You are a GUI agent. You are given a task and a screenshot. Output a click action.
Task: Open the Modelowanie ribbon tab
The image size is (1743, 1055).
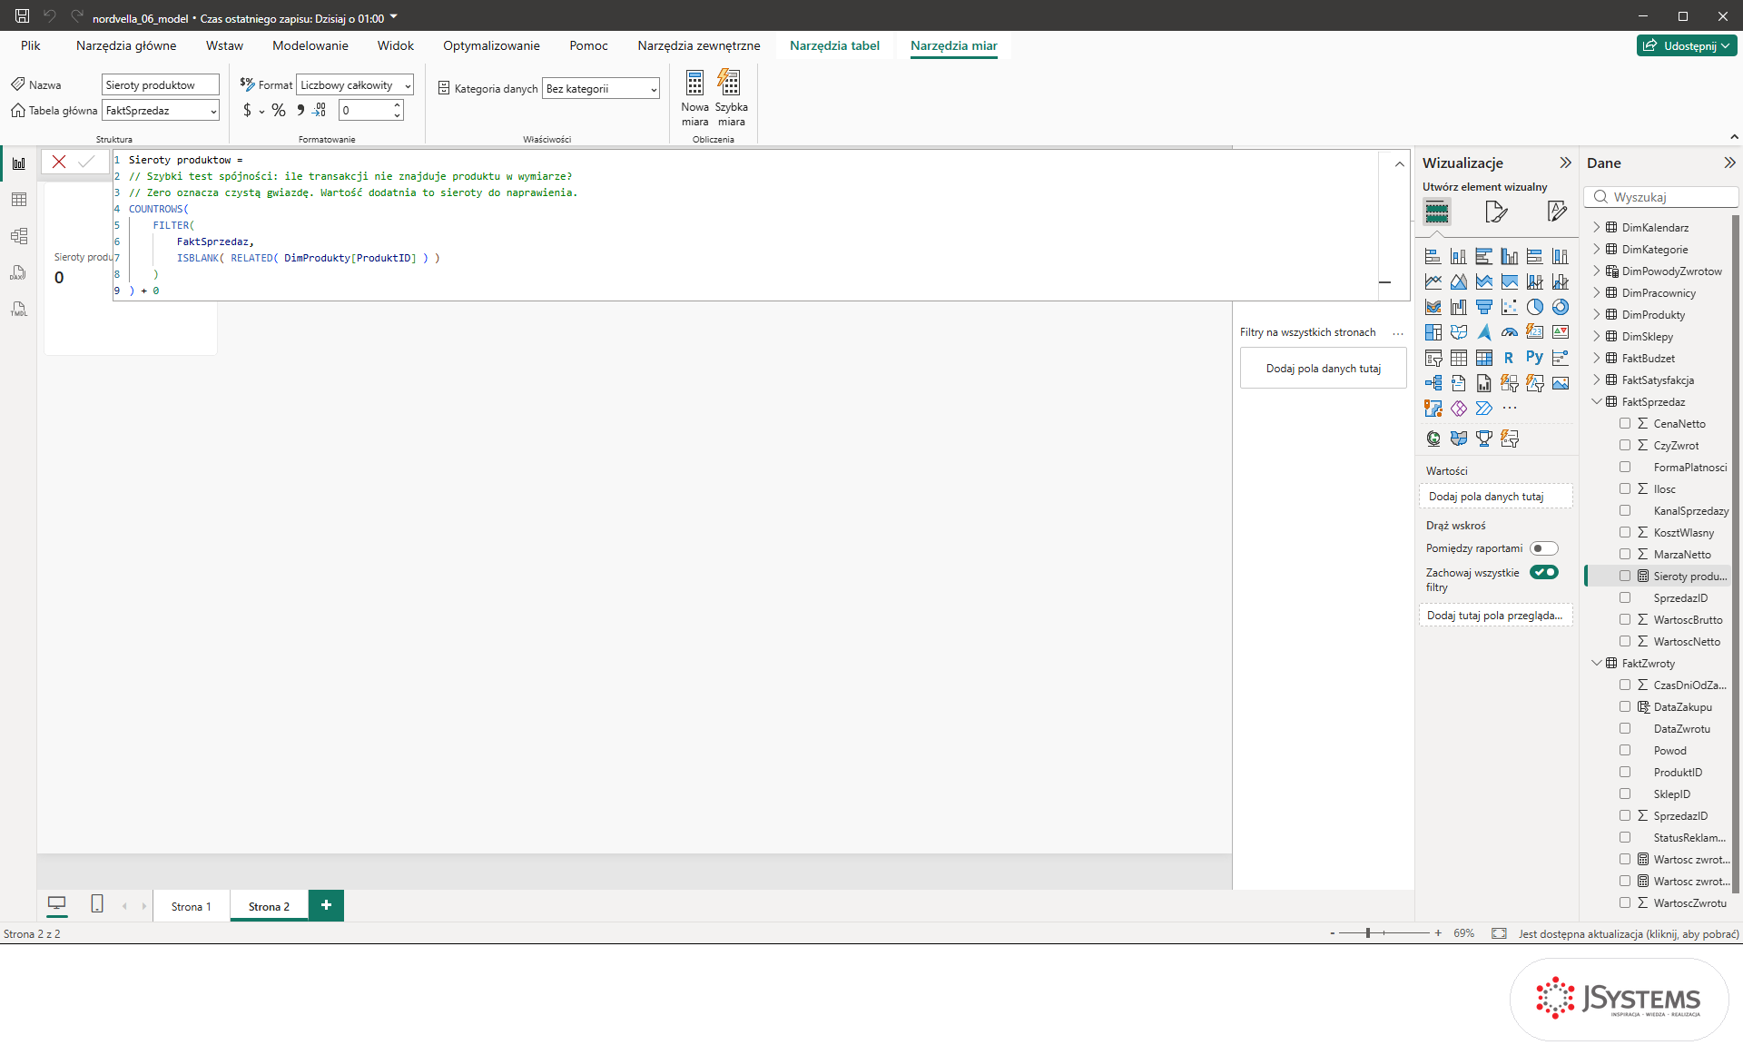pyautogui.click(x=310, y=45)
